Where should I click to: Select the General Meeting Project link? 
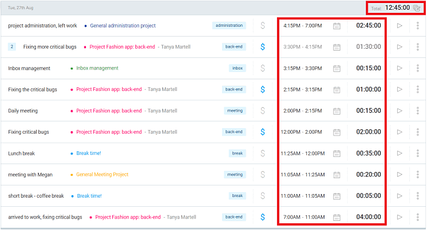(102, 174)
